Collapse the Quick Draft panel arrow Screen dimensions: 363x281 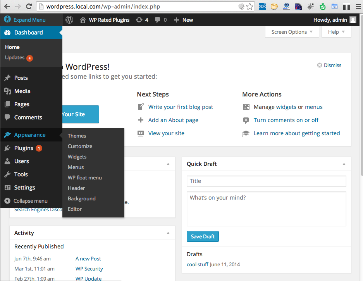point(344,164)
